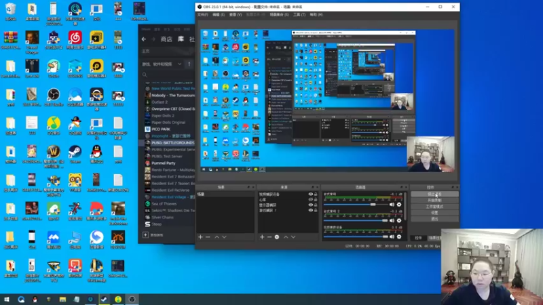The image size is (543, 305).
Task: Click 退出 button in OBS controls
Action: coord(434,219)
